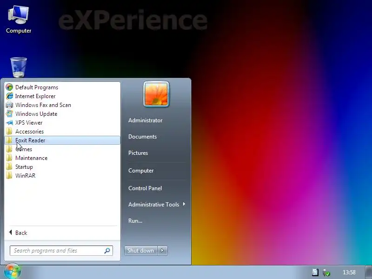Expand the Games folder

(x=62, y=149)
